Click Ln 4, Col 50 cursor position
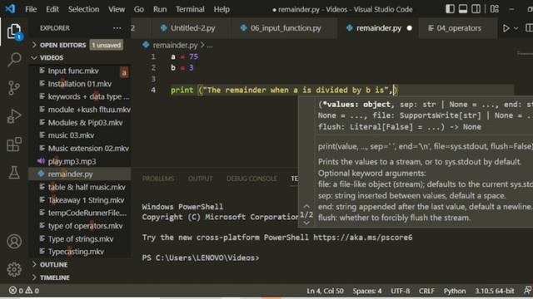 pyautogui.click(x=325, y=291)
